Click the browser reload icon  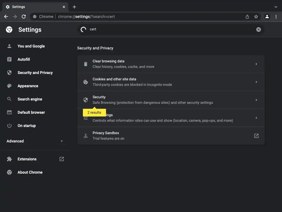pyautogui.click(x=24, y=17)
